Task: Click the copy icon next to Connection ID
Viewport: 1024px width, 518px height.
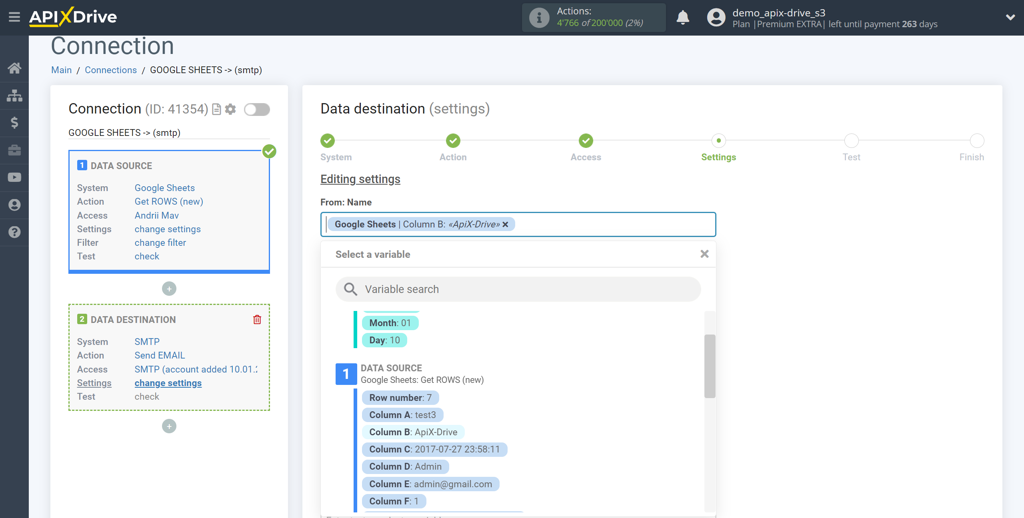Action: coord(216,110)
